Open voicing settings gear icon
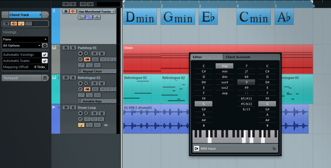The image size is (331, 168). [x=45, y=45]
